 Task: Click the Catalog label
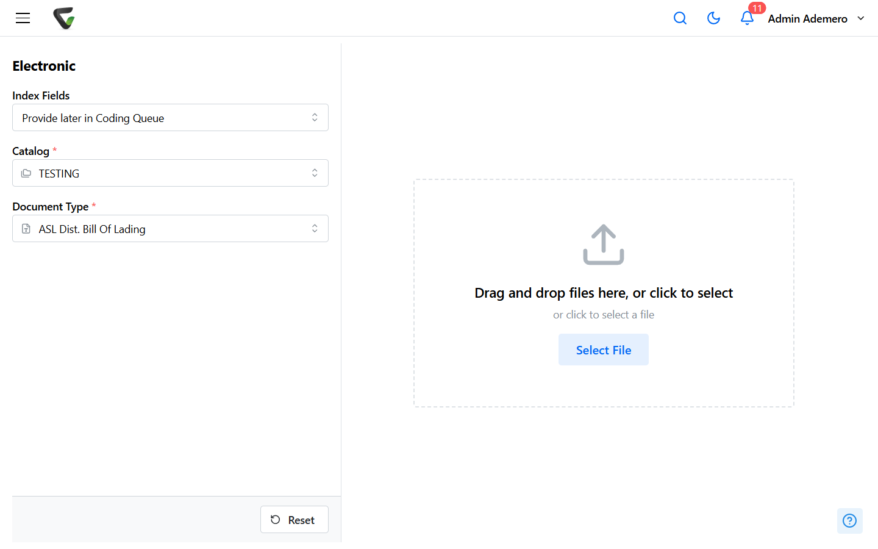(30, 151)
